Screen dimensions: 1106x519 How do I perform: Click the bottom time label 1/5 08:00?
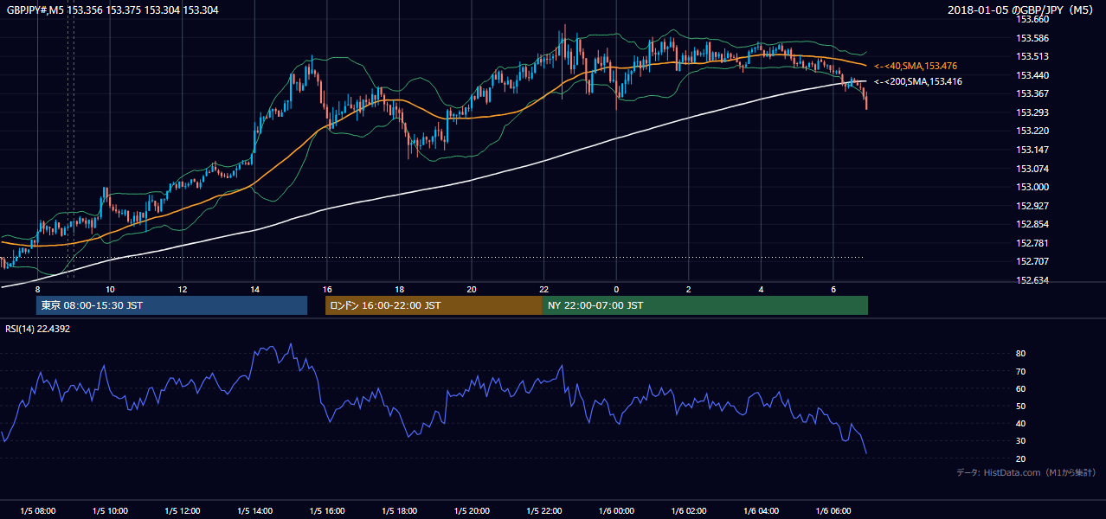click(x=37, y=511)
